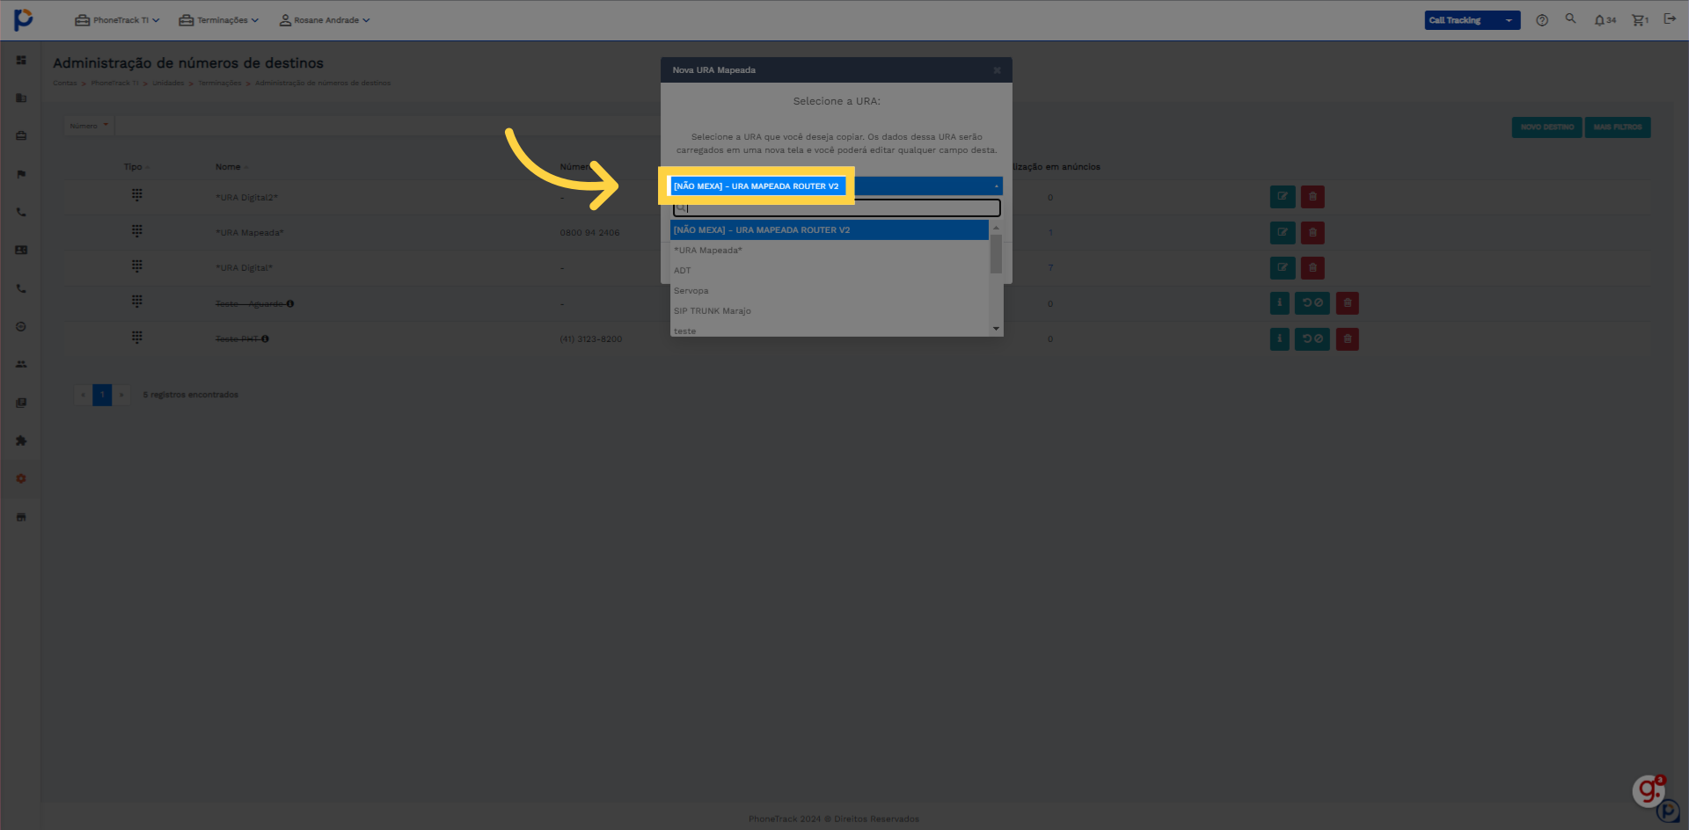Click the MAIS FILTROS button
Image resolution: width=1689 pixels, height=830 pixels.
[x=1617, y=127]
